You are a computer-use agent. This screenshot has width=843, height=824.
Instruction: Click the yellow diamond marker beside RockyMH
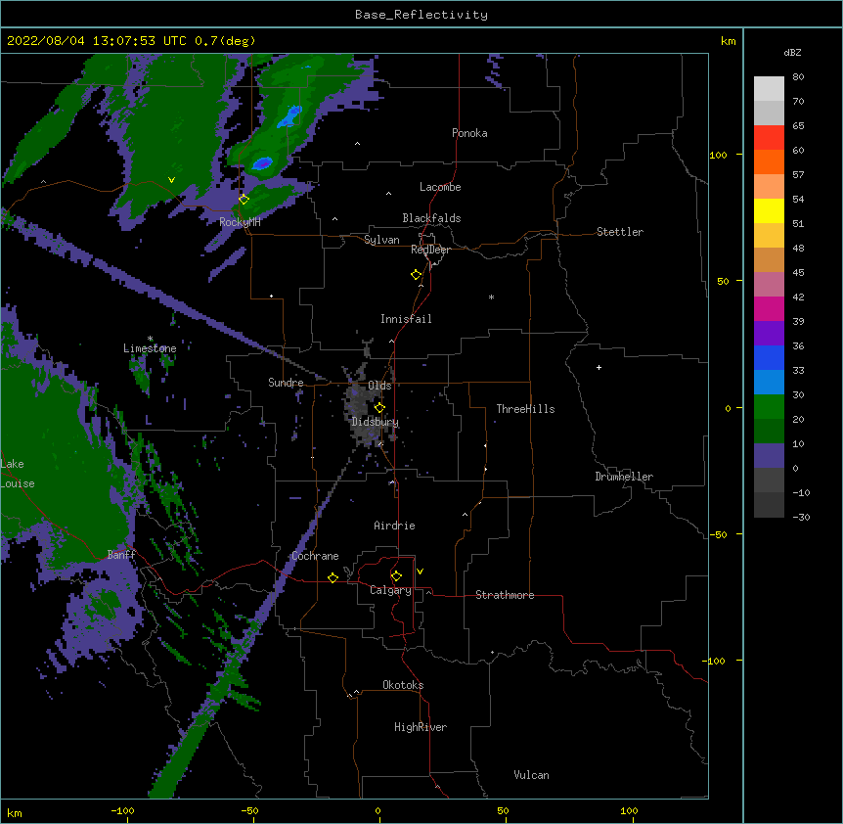coord(244,199)
